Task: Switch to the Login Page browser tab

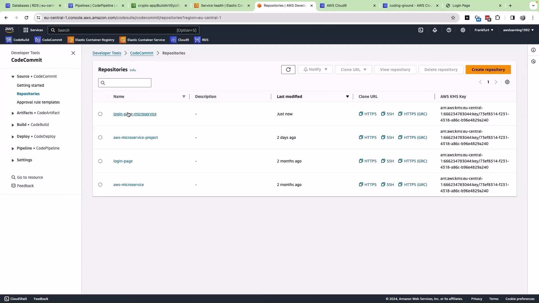Action: [474, 6]
